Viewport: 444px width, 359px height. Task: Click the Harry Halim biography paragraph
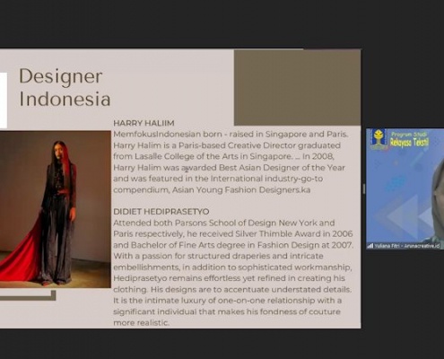coord(231,162)
